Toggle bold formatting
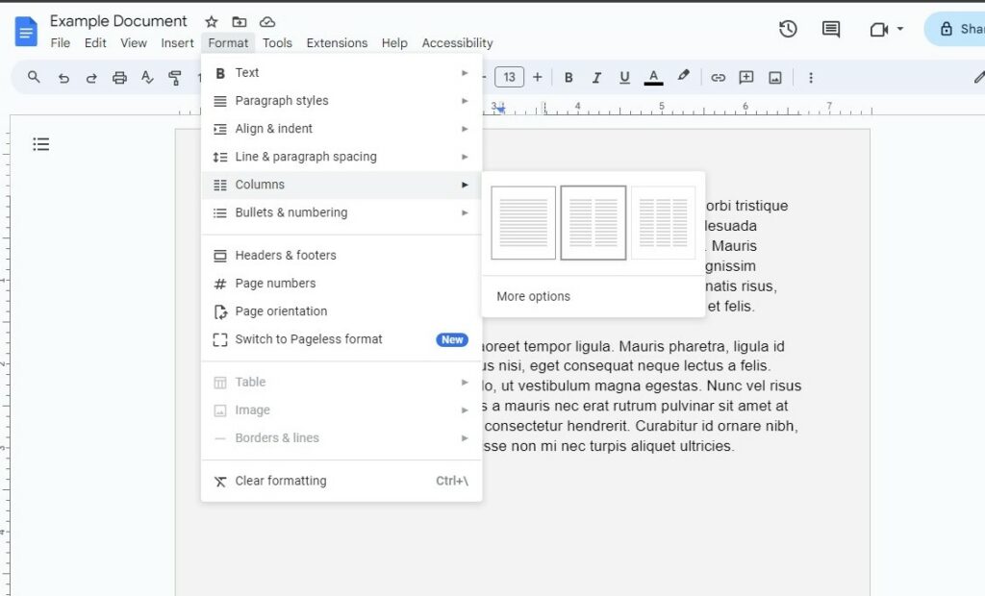 point(568,77)
